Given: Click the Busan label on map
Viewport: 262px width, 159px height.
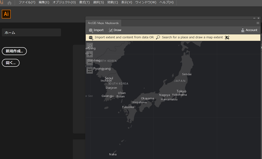Looking at the screenshot, I should click(120, 97).
